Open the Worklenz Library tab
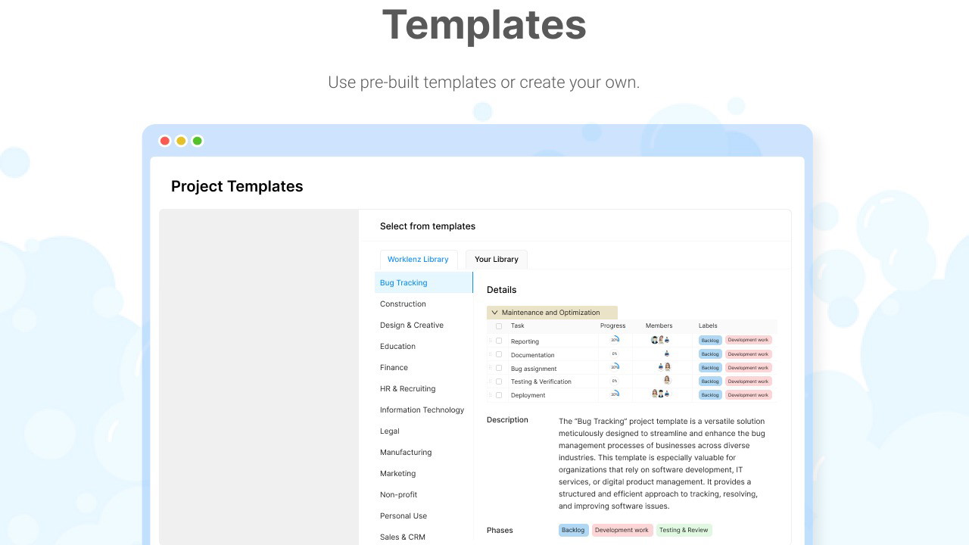 [x=418, y=260]
